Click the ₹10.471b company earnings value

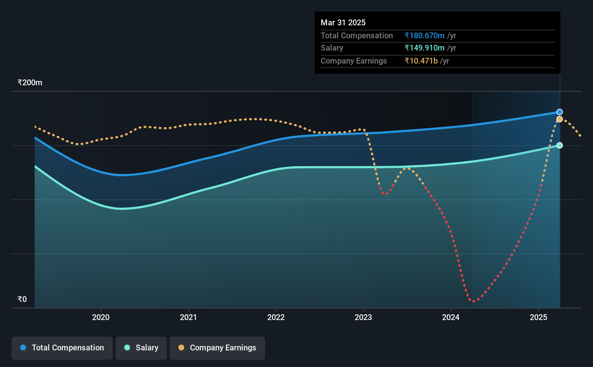(x=421, y=61)
